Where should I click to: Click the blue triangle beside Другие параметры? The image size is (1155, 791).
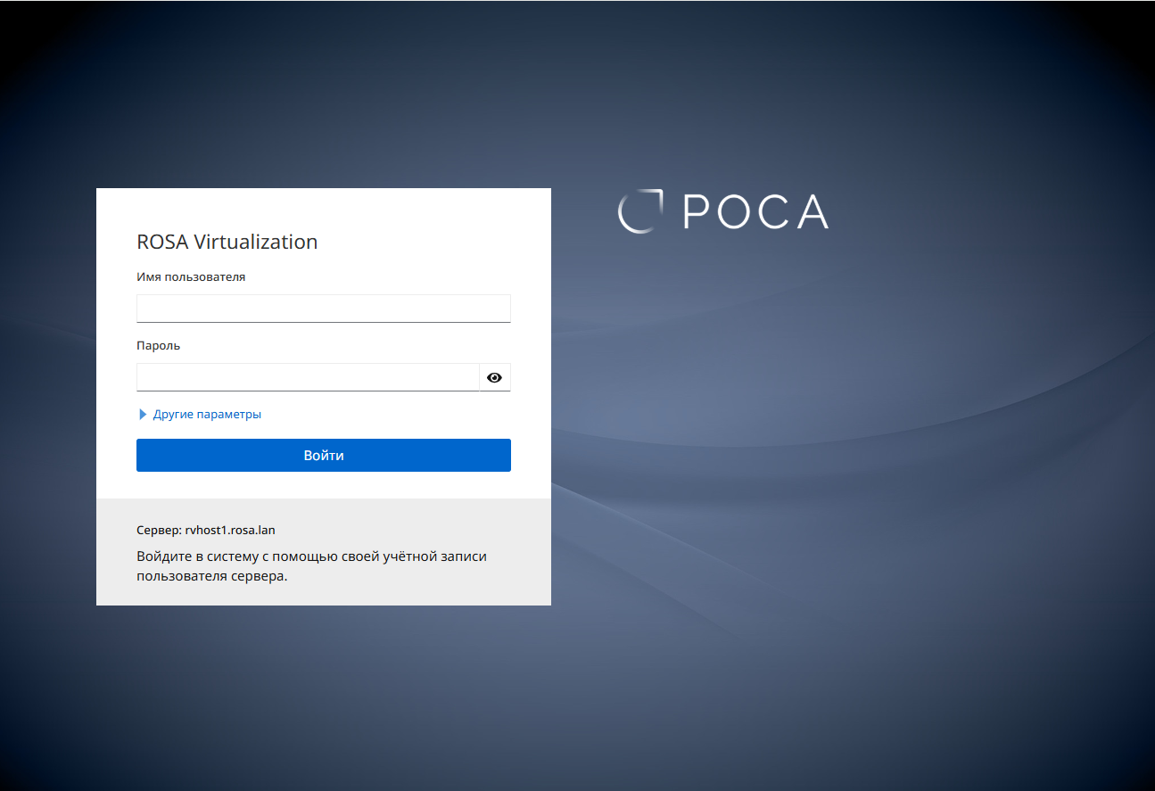click(x=143, y=415)
